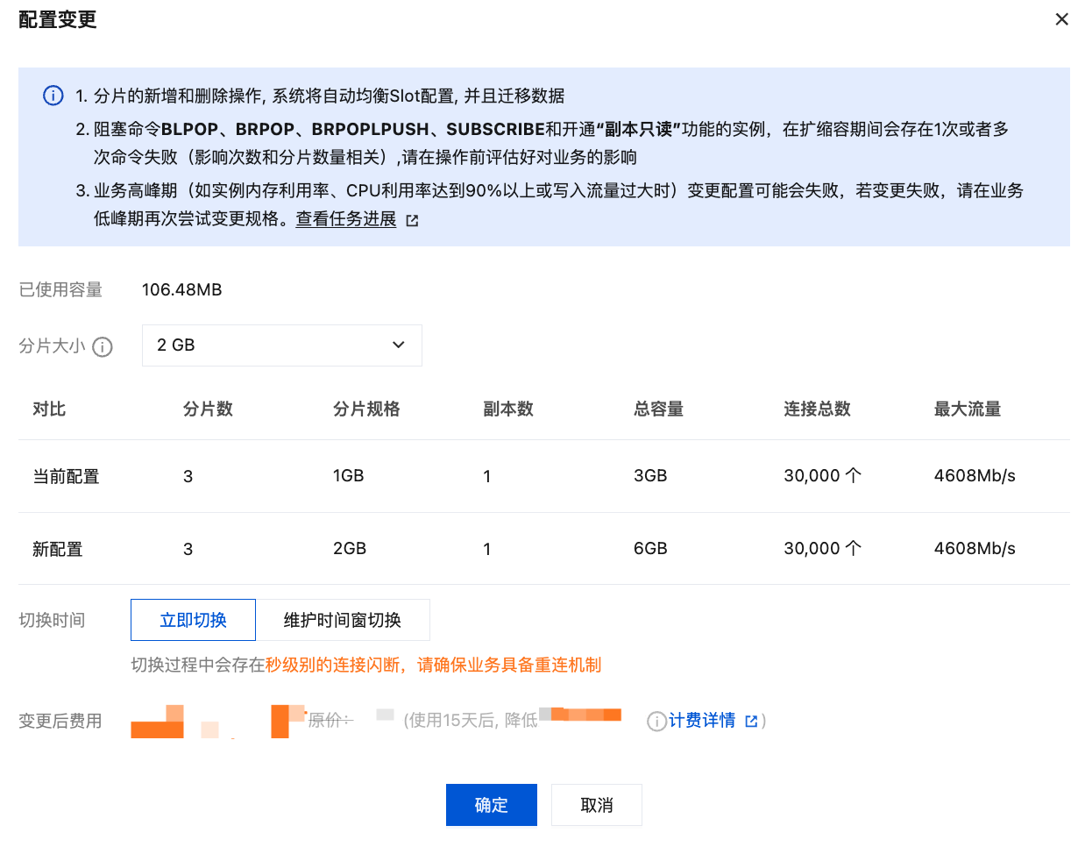Click the 切换时间 label

[52, 620]
